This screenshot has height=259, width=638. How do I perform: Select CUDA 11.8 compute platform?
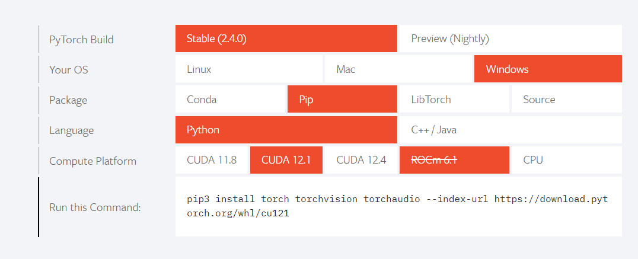212,160
